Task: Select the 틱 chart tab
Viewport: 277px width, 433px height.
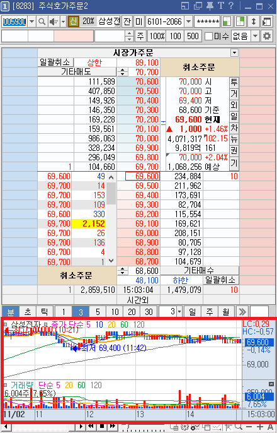Action: pos(45,312)
